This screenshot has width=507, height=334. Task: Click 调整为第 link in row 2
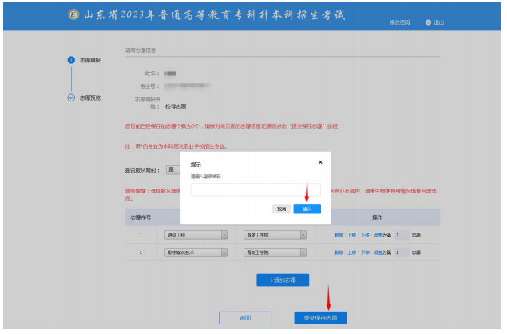click(382, 252)
